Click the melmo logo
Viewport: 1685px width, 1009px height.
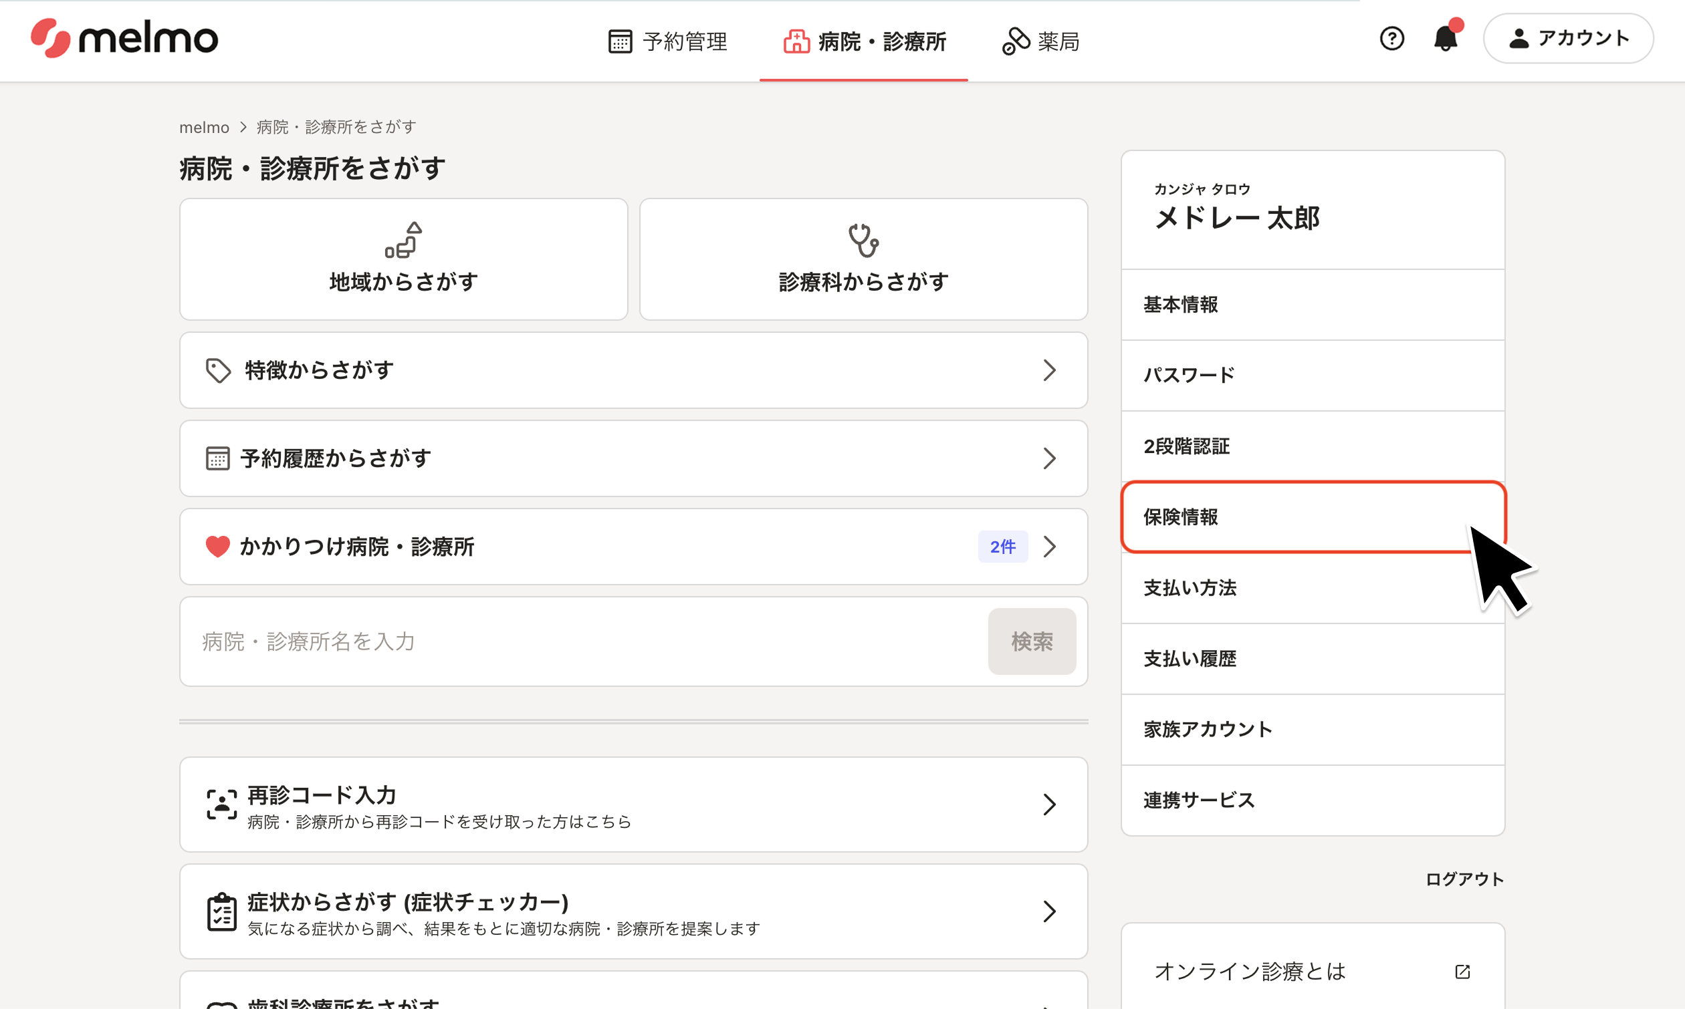pos(124,39)
